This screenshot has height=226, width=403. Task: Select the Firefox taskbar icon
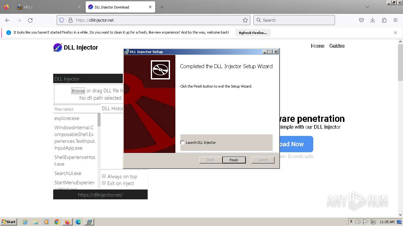pos(67,222)
